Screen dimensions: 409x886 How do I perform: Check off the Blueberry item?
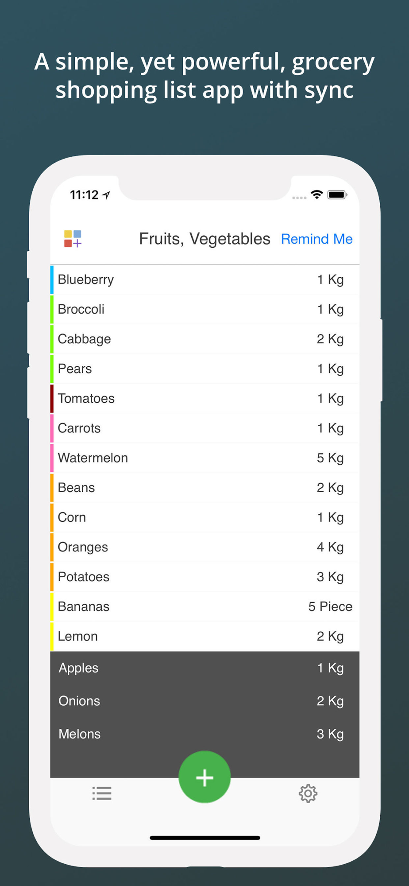coord(204,280)
